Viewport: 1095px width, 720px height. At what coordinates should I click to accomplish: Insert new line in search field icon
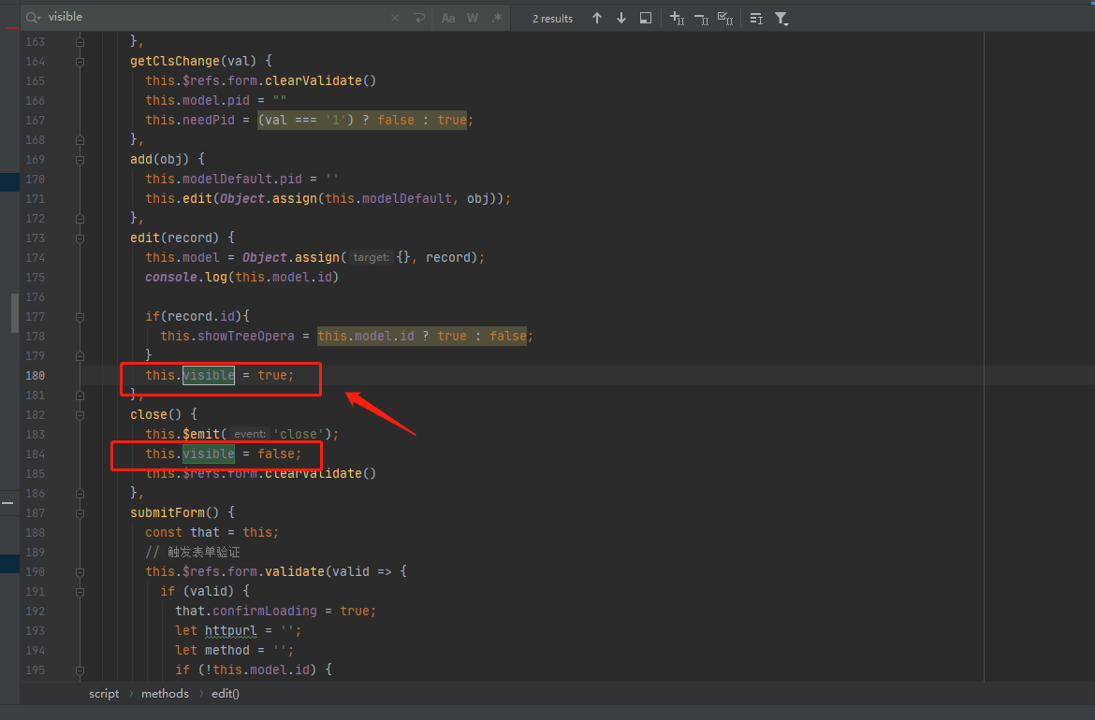click(419, 18)
